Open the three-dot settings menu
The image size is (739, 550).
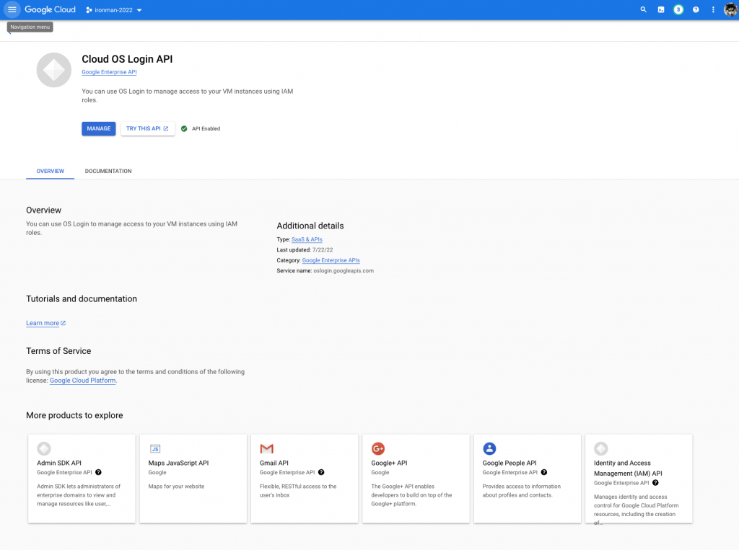pyautogui.click(x=712, y=9)
